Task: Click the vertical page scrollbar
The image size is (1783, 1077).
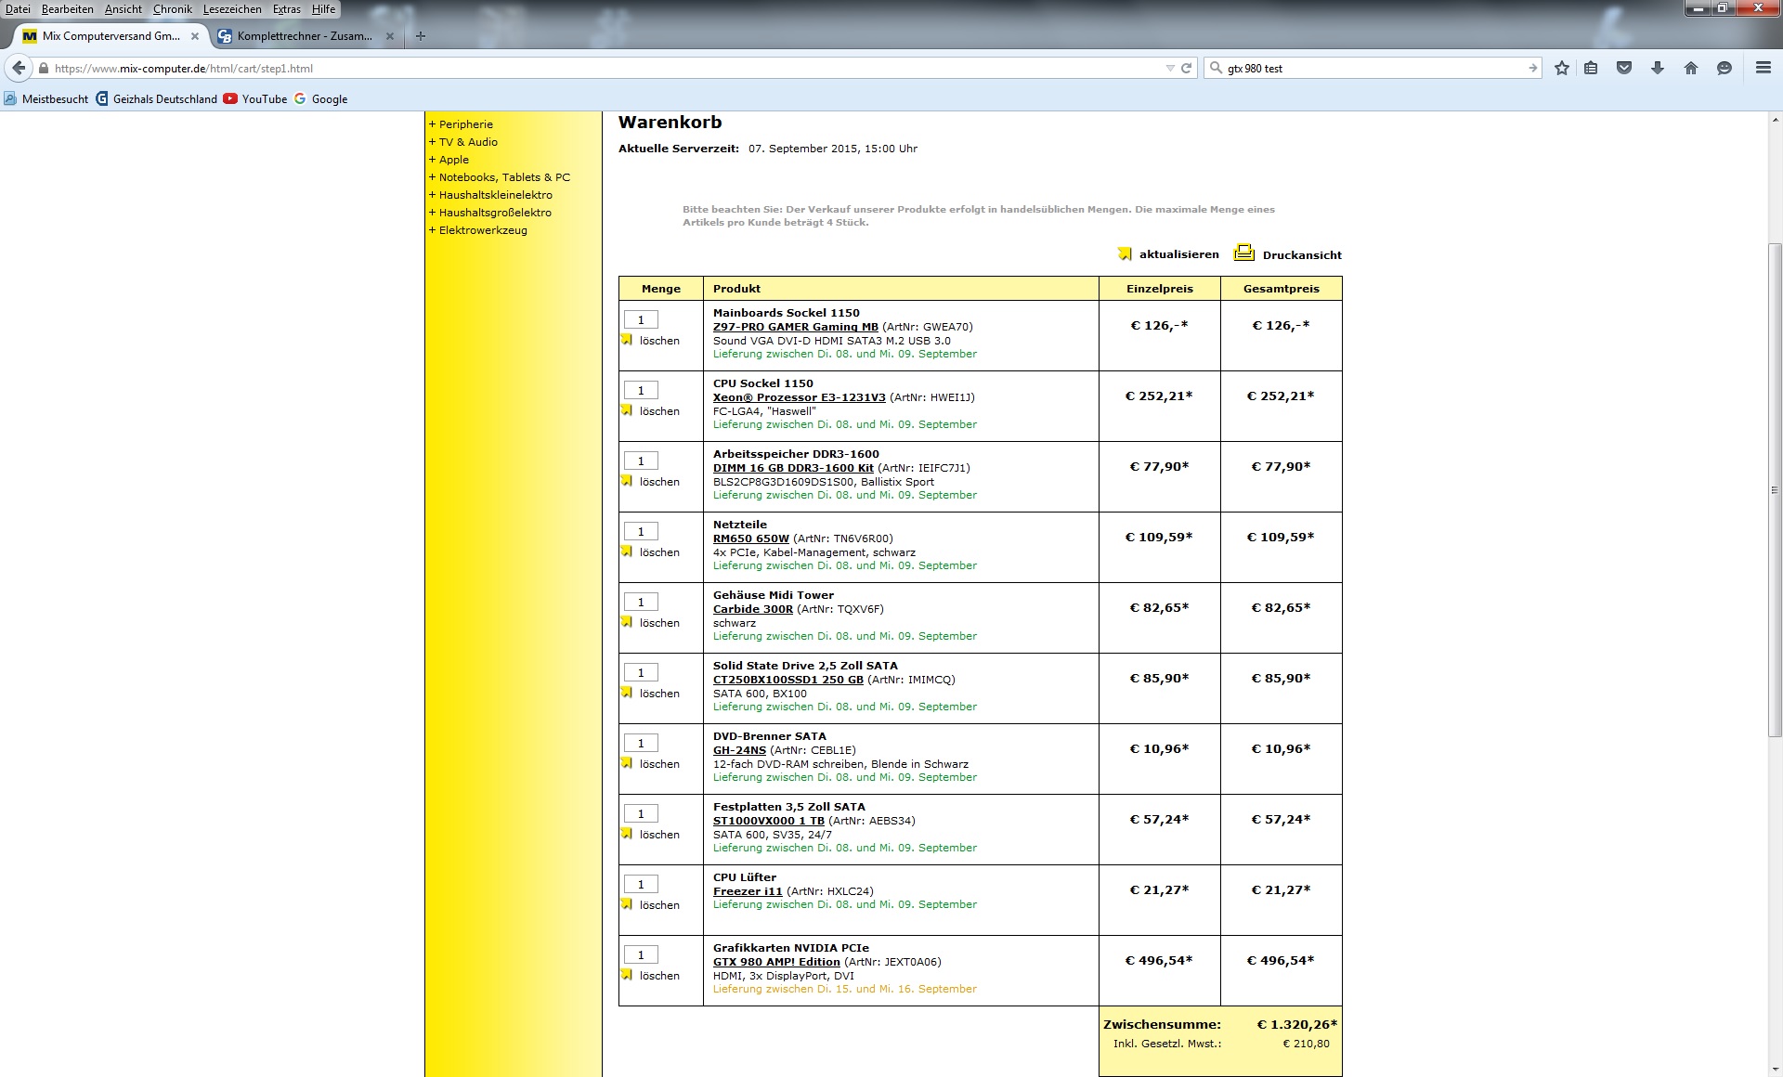Action: tap(1775, 490)
